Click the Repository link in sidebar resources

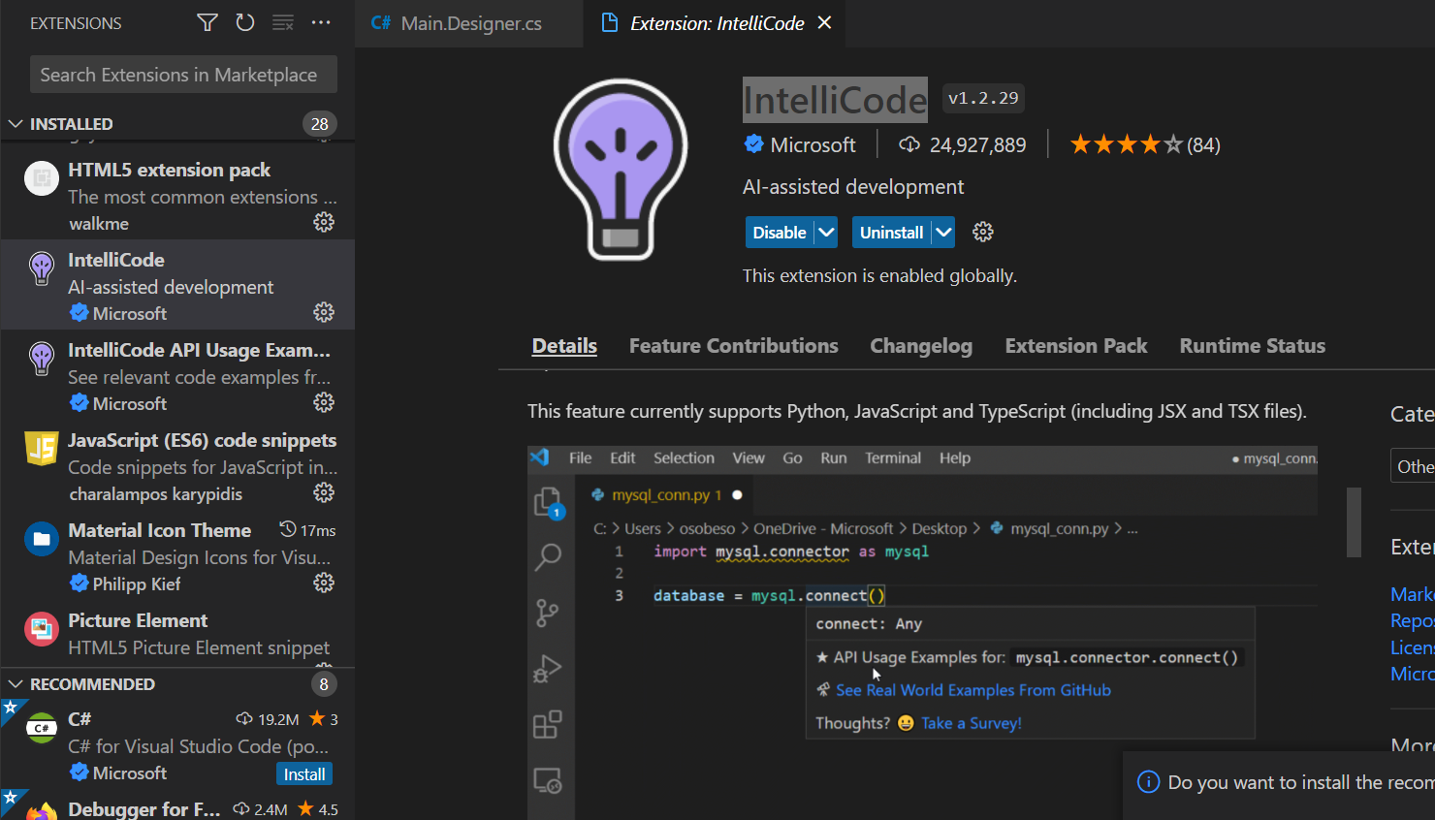1412,620
